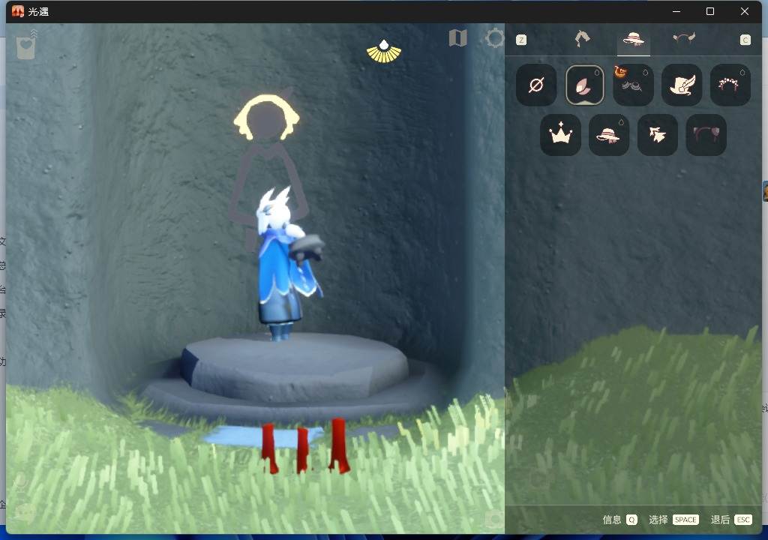The height and width of the screenshot is (540, 768).
Task: Choose the glasses with bird accessory
Action: coord(633,85)
